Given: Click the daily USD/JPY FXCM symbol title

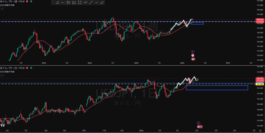Looking at the screenshot, I should 12,68.
